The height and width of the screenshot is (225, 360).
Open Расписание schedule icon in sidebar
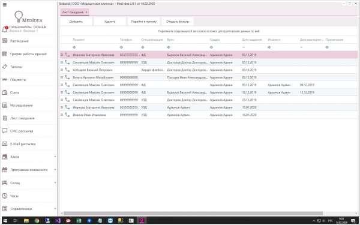(5, 41)
